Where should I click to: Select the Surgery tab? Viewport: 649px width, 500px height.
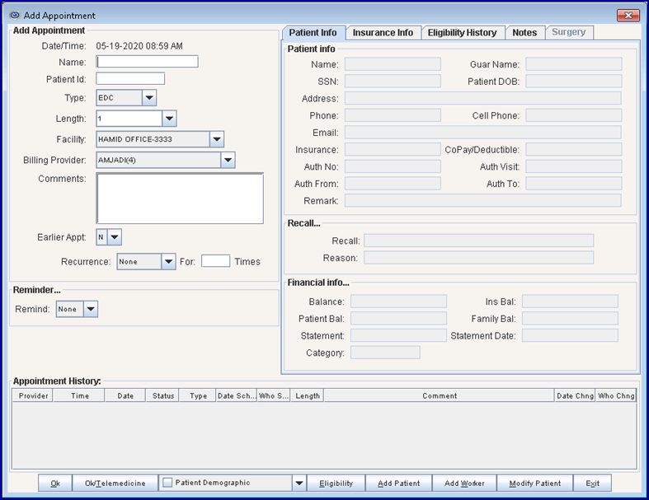(569, 32)
